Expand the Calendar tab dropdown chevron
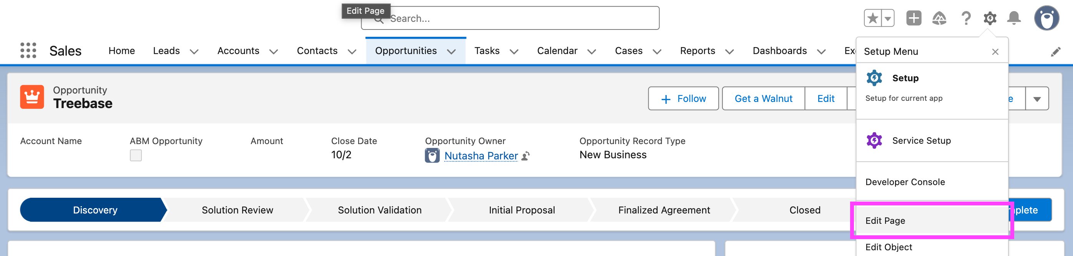 click(x=591, y=51)
